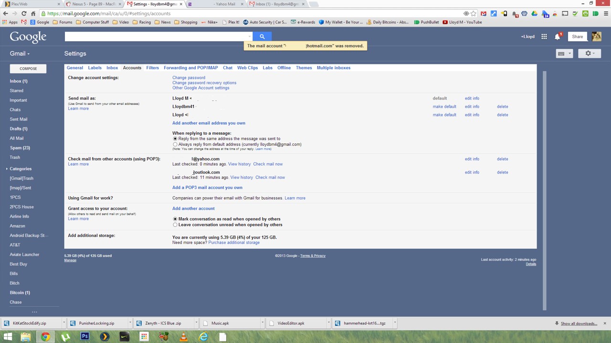Select Reply from the same address option
This screenshot has height=343, width=611.
click(x=175, y=139)
